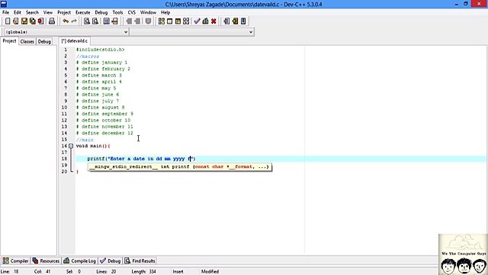The width and height of the screenshot is (488, 275).
Task: Click the greyed Redo arrow icon
Action: click(x=74, y=21)
